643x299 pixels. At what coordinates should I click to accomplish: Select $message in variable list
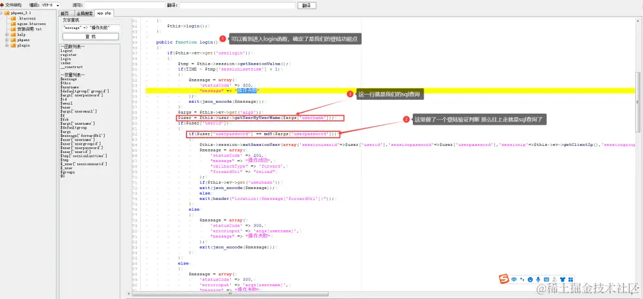click(x=68, y=78)
